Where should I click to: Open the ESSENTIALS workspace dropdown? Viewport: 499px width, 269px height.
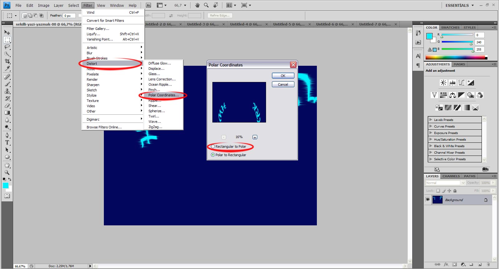[x=460, y=5]
